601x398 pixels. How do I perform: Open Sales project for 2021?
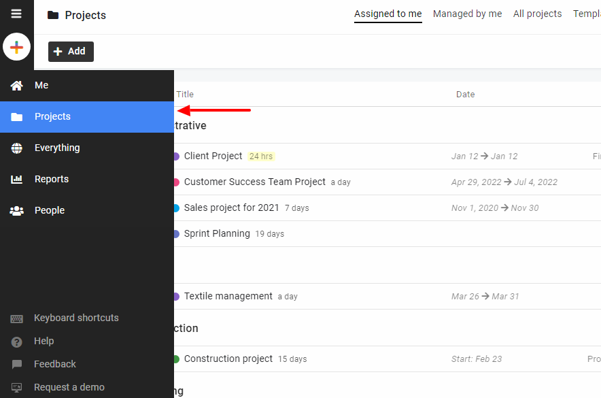(x=232, y=208)
